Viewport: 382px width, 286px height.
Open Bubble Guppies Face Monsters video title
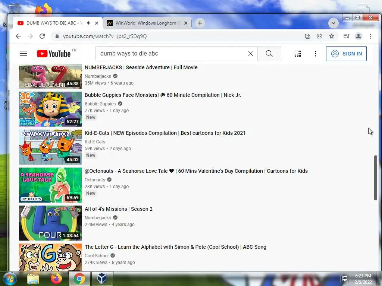click(163, 95)
